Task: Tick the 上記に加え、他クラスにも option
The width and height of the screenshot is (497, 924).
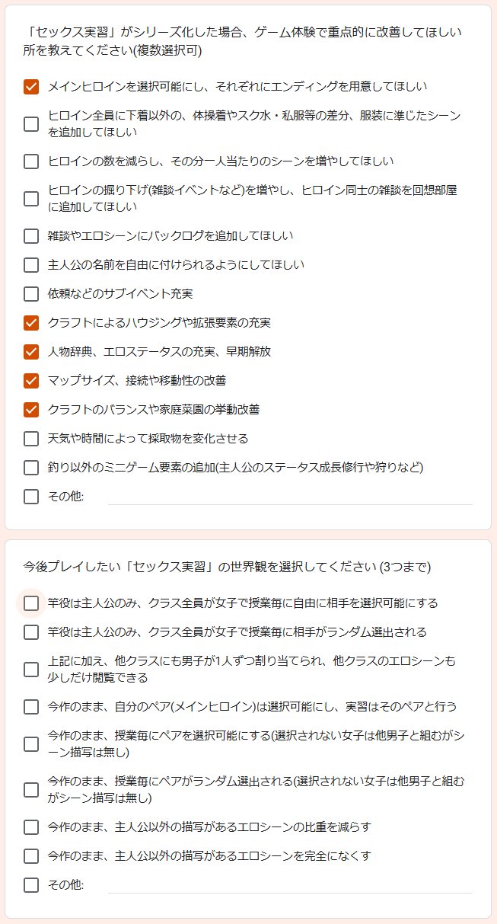Action: click(x=31, y=670)
